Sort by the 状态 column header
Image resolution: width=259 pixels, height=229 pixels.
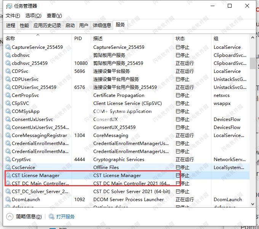point(192,39)
